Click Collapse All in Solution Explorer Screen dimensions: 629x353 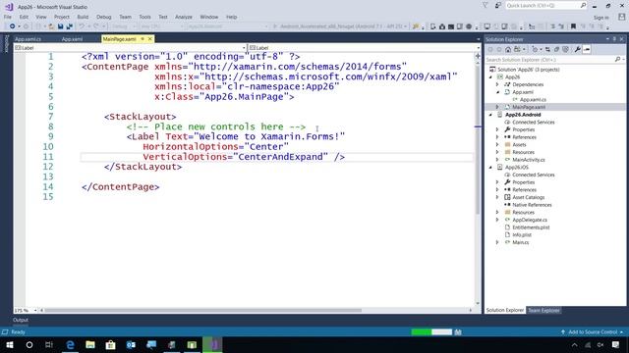pos(557,49)
